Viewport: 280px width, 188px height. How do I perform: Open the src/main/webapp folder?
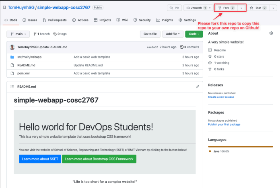(x=29, y=57)
